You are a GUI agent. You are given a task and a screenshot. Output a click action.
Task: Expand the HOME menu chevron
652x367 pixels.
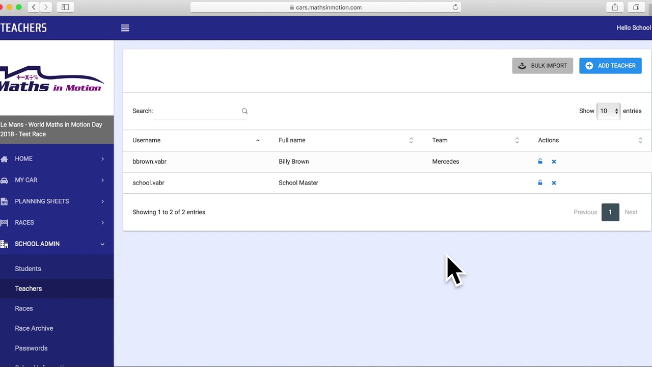[102, 159]
